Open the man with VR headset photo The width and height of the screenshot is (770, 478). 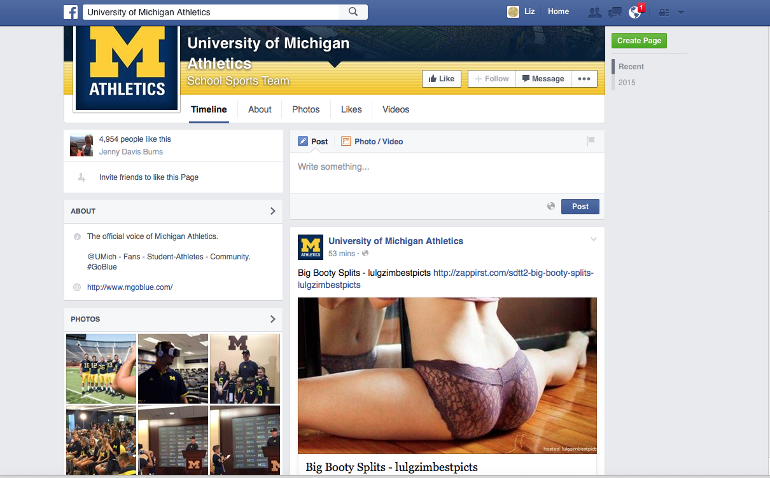click(173, 369)
